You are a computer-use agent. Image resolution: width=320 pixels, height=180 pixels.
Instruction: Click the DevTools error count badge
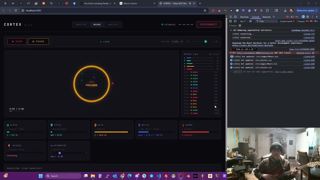[x=288, y=17]
